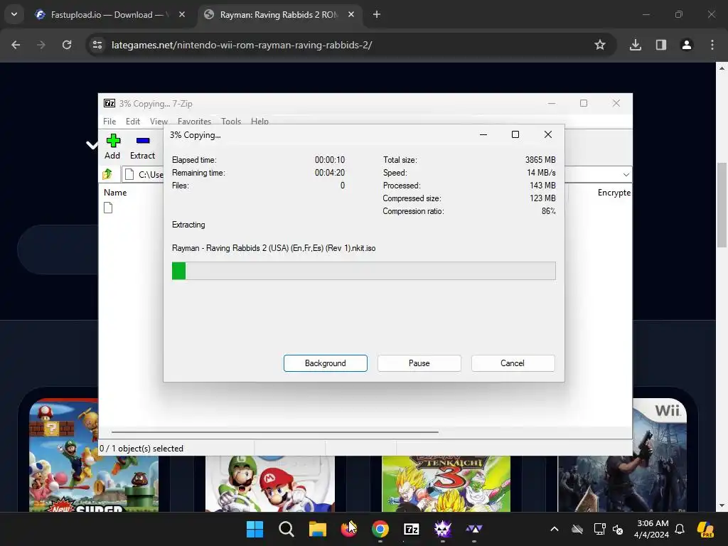Open the 7-Zip taskbar icon
The image size is (728, 546).
(412, 529)
